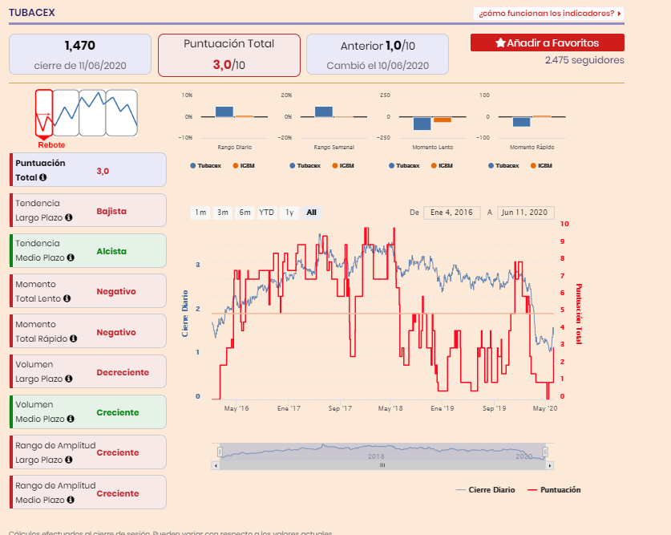This screenshot has height=535, width=671.
Task: Select the 1y range
Action: pos(289,213)
